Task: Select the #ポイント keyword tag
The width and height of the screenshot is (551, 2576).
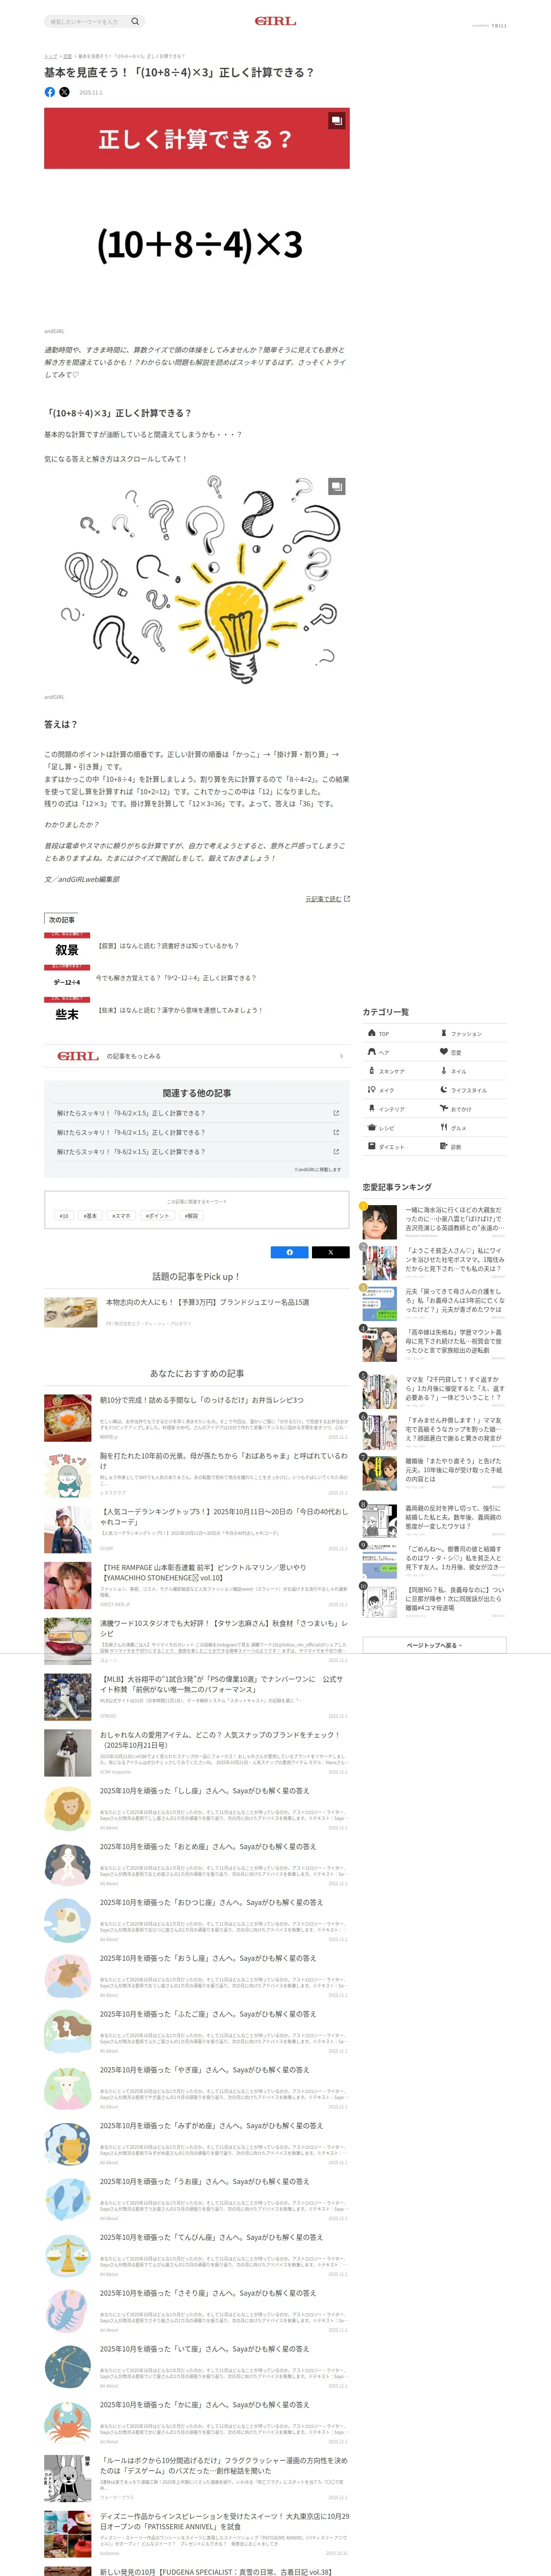Action: click(x=157, y=1216)
